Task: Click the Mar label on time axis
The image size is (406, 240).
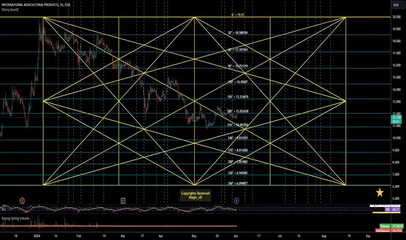Action: [123, 236]
